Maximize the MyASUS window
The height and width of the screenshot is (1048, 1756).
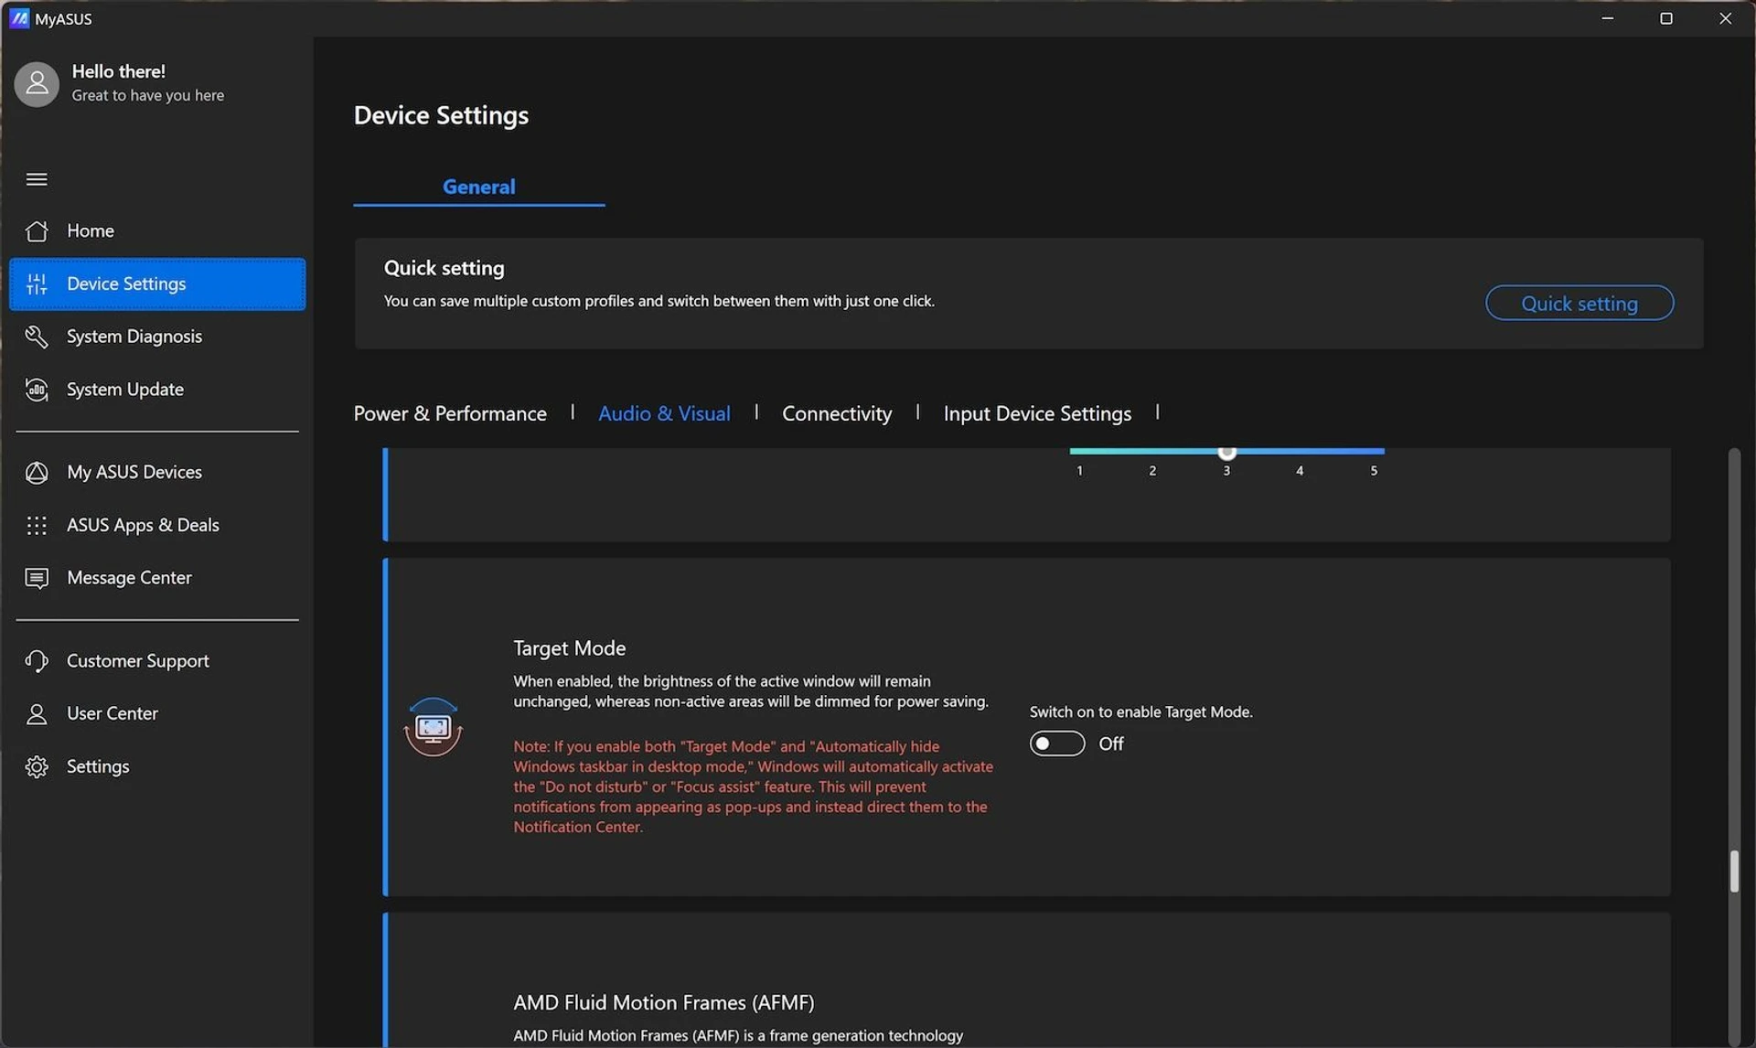[x=1666, y=18]
